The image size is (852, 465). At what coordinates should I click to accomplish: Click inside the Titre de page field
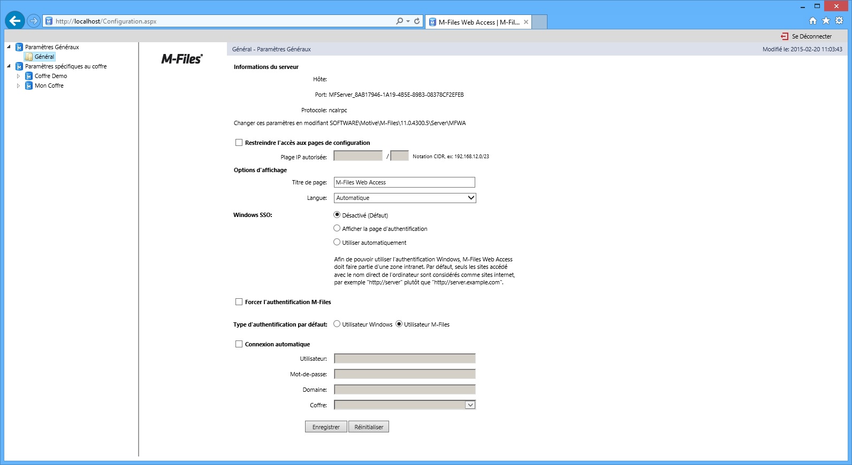click(x=404, y=182)
